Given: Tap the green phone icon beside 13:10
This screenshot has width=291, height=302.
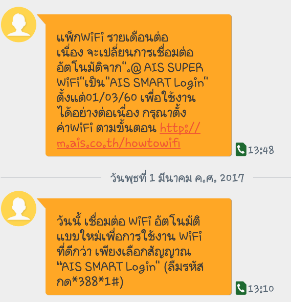Looking at the screenshot, I should (241, 288).
